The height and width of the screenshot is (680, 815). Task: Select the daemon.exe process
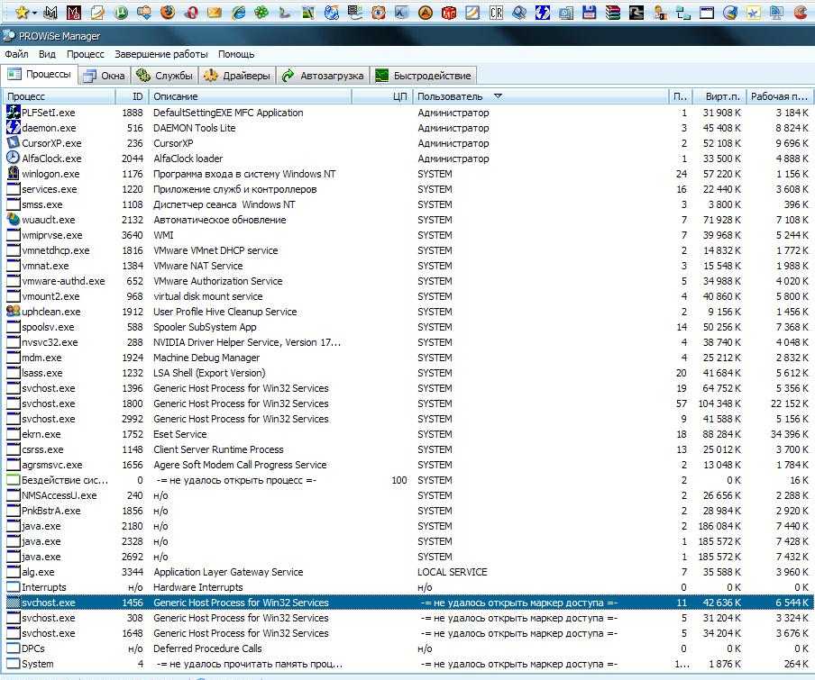(x=407, y=128)
